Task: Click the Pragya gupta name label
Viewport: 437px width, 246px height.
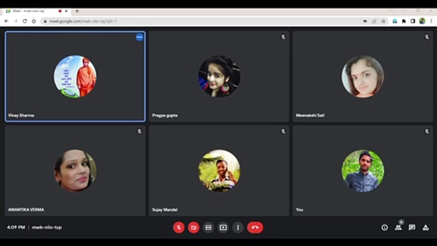Action: coord(165,115)
